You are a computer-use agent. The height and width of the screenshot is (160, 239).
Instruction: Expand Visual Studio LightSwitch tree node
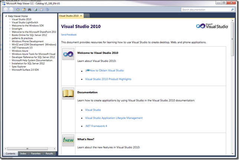[x=10, y=22]
